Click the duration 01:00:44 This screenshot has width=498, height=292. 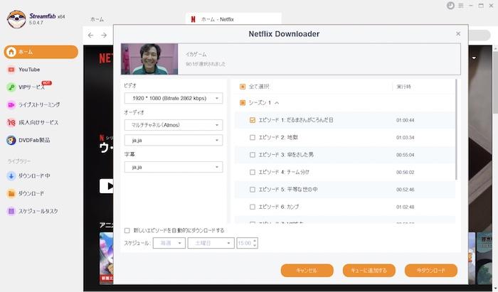pos(406,120)
